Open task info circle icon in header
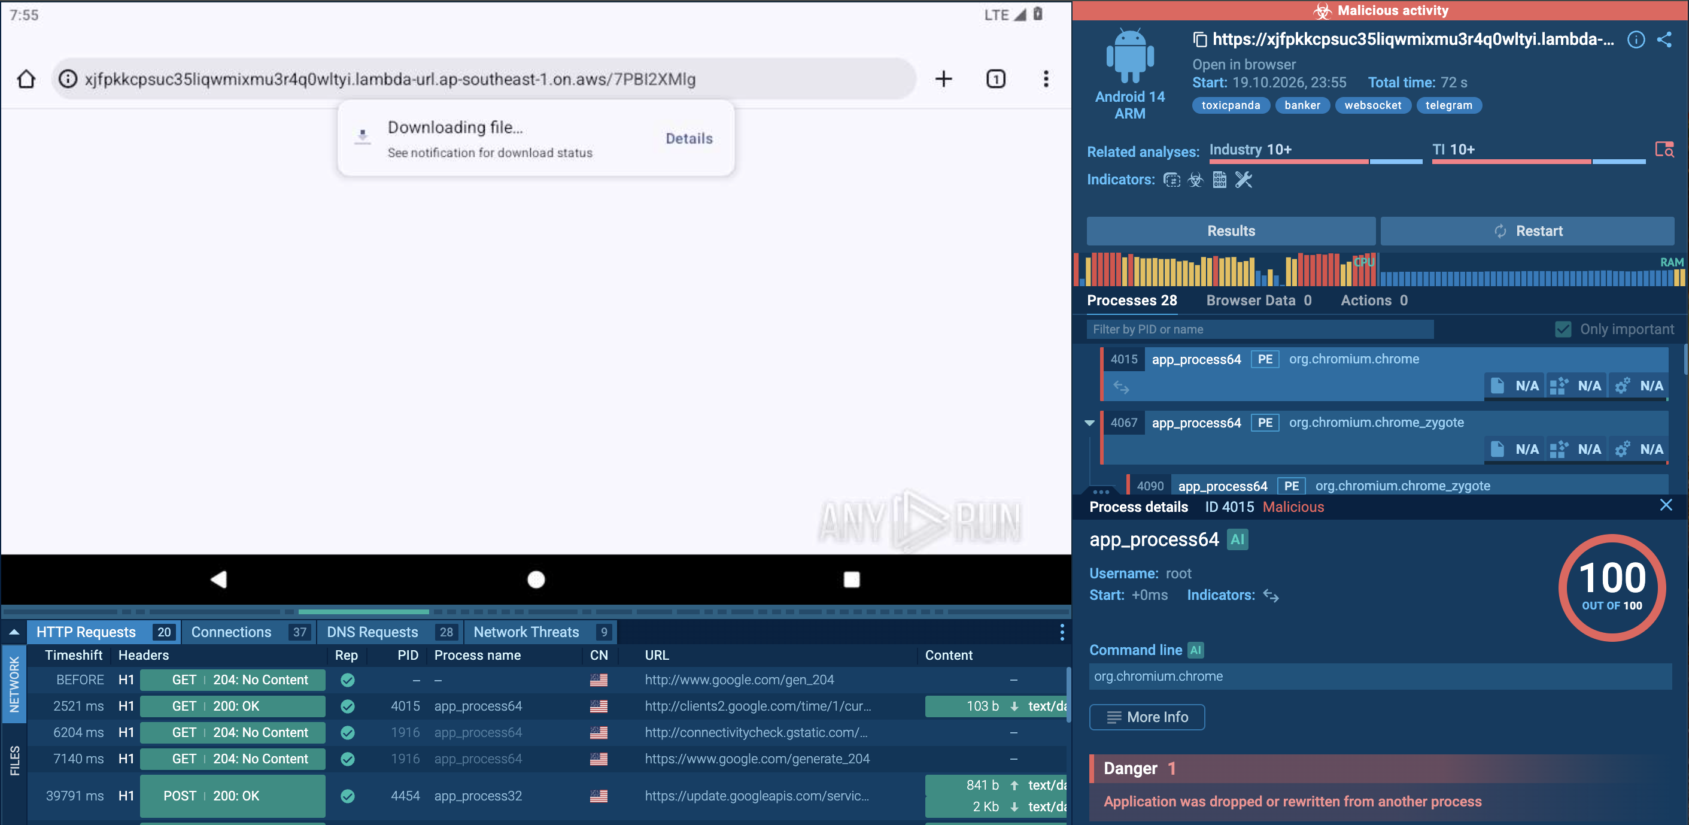Screen dimensions: 1689x825 point(1635,40)
